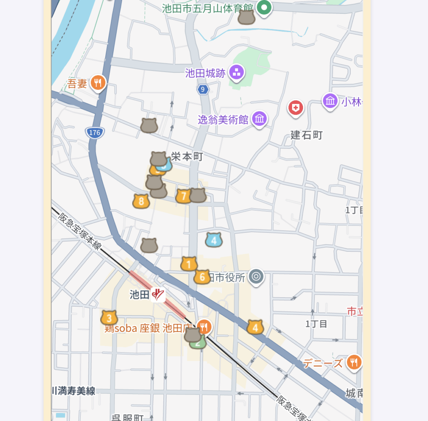Click the 逸翁美術館 museum pin
Screen dimensions: 428x421
pyautogui.click(x=260, y=119)
